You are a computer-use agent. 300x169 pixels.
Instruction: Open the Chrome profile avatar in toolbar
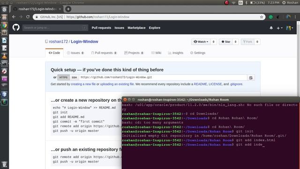[288, 17]
